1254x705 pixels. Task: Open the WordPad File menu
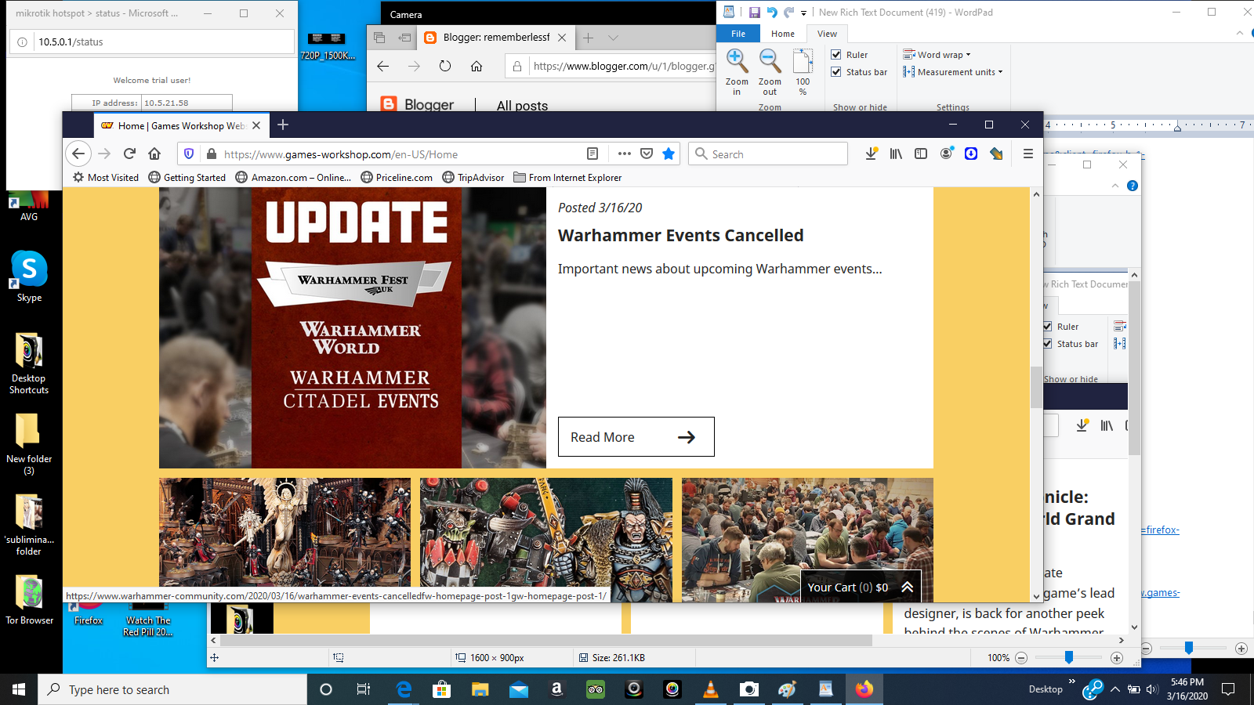click(738, 34)
